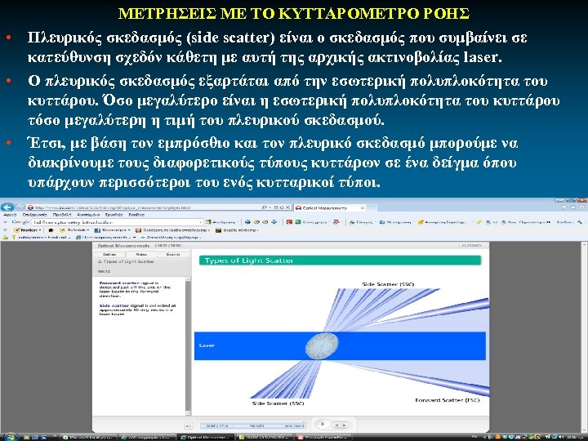The height and width of the screenshot is (441, 588).
Task: Click the player progress bar
Action: tap(252, 426)
